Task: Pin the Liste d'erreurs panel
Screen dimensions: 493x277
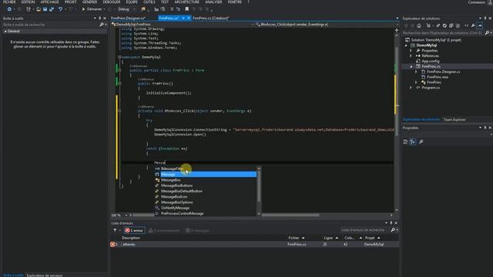Action: pos(391,223)
